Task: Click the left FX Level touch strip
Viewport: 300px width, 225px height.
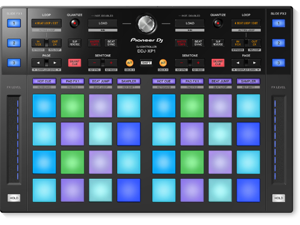Action: [14, 140]
